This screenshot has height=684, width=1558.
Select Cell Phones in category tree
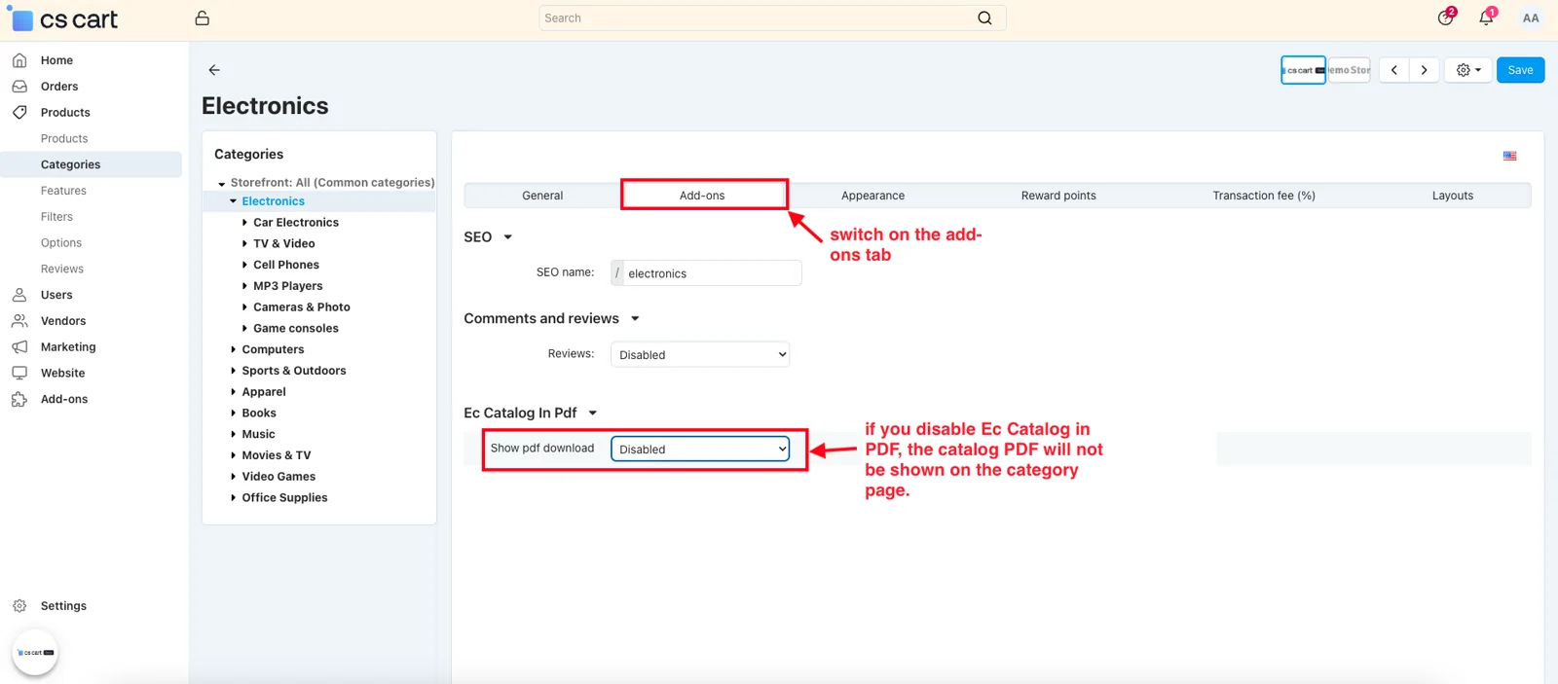click(286, 265)
